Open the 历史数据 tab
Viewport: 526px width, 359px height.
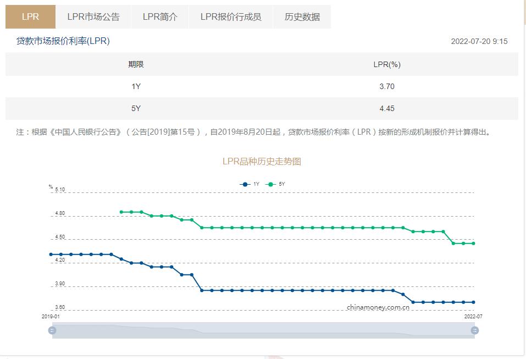302,16
